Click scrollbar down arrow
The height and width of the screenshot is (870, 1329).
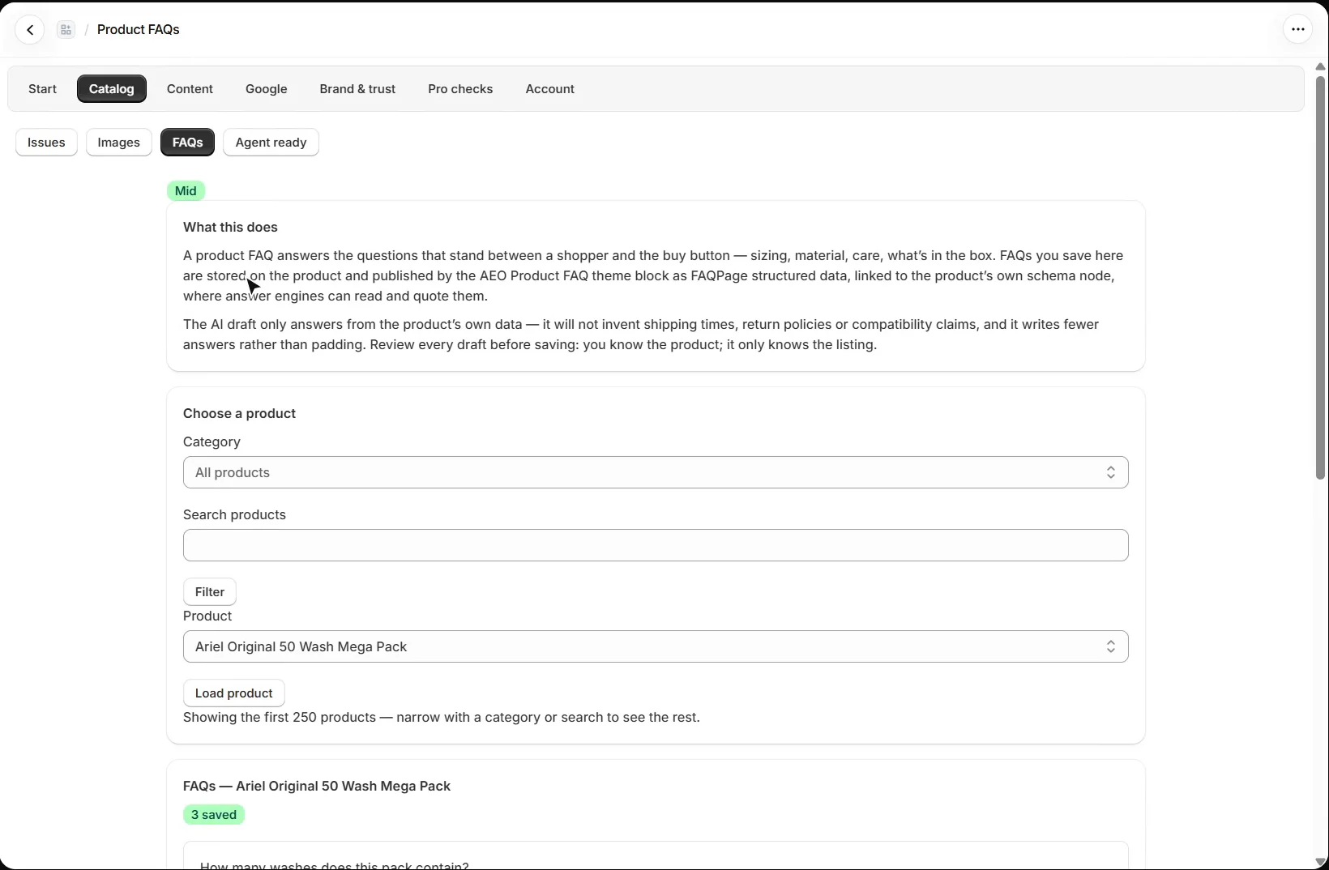tap(1320, 862)
